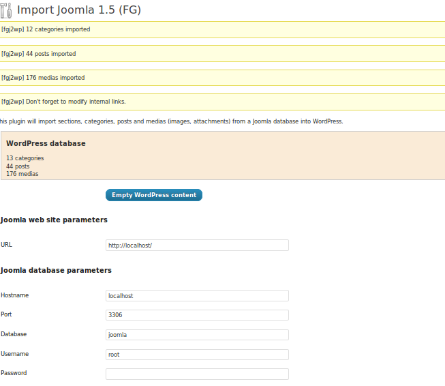Focus the Joomla URL input field
This screenshot has width=445, height=386.
coord(197,245)
